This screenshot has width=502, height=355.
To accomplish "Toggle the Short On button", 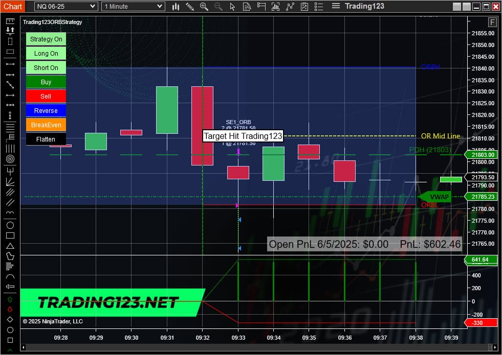I will click(x=46, y=68).
